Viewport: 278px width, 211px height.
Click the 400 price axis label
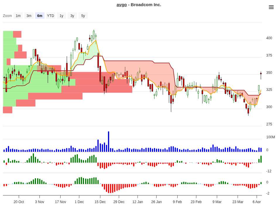click(x=269, y=38)
